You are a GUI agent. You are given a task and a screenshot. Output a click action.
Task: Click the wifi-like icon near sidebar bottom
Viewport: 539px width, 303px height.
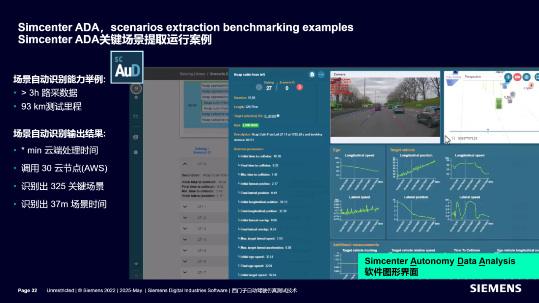[136, 264]
